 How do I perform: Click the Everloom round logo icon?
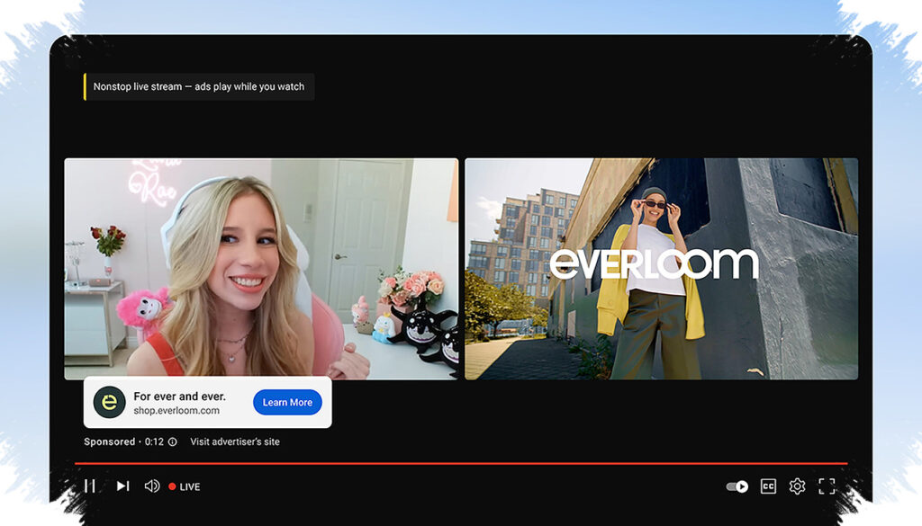[x=109, y=402]
